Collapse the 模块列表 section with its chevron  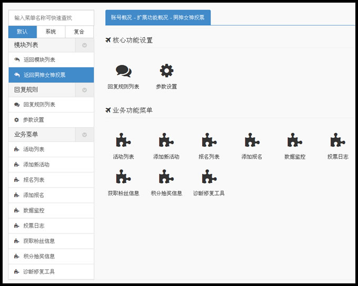84,45
